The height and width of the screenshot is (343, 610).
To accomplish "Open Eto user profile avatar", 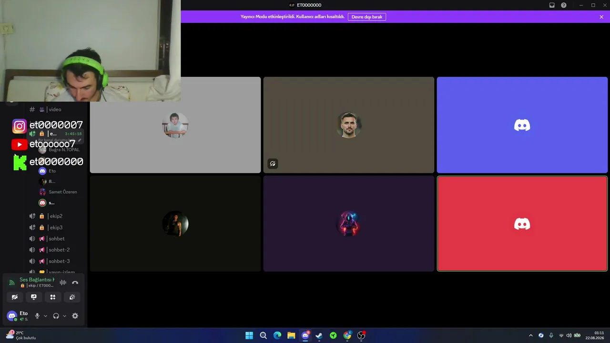I will tap(12, 316).
